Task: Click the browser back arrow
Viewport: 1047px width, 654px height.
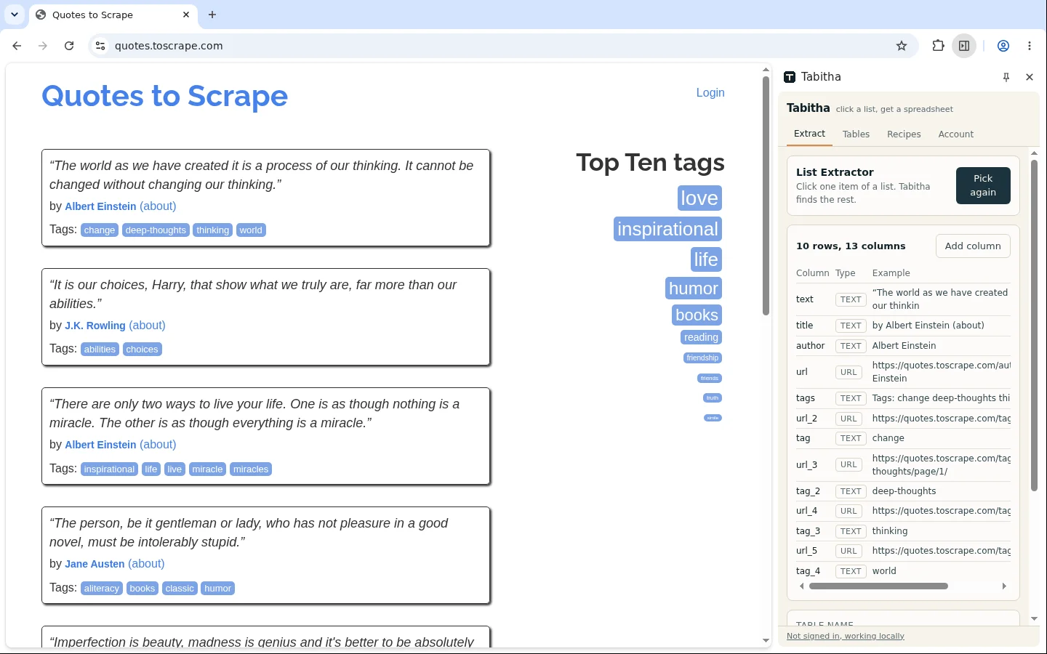Action: (x=17, y=46)
